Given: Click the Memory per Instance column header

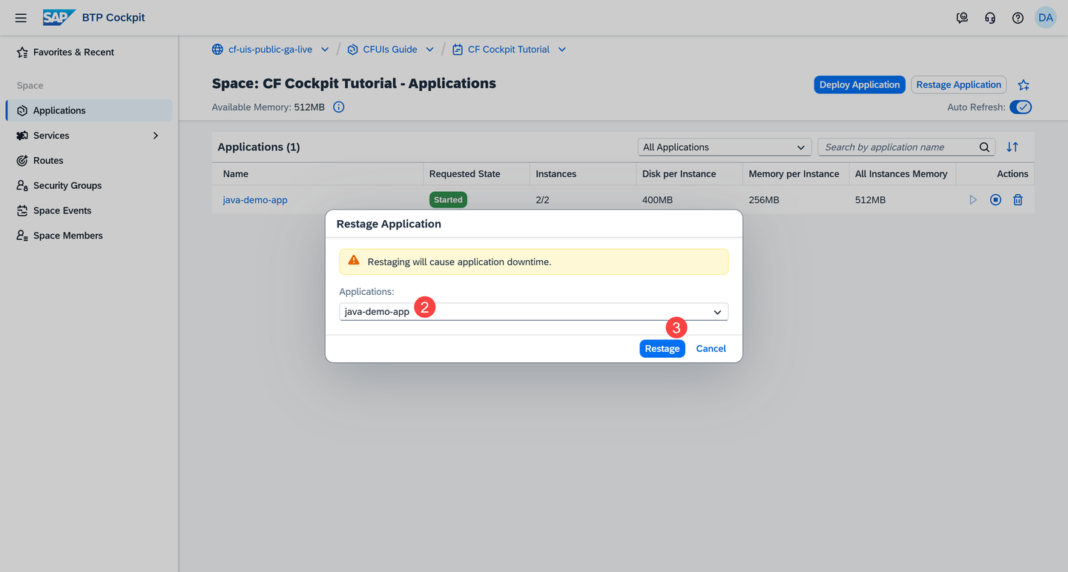Looking at the screenshot, I should pyautogui.click(x=794, y=174).
